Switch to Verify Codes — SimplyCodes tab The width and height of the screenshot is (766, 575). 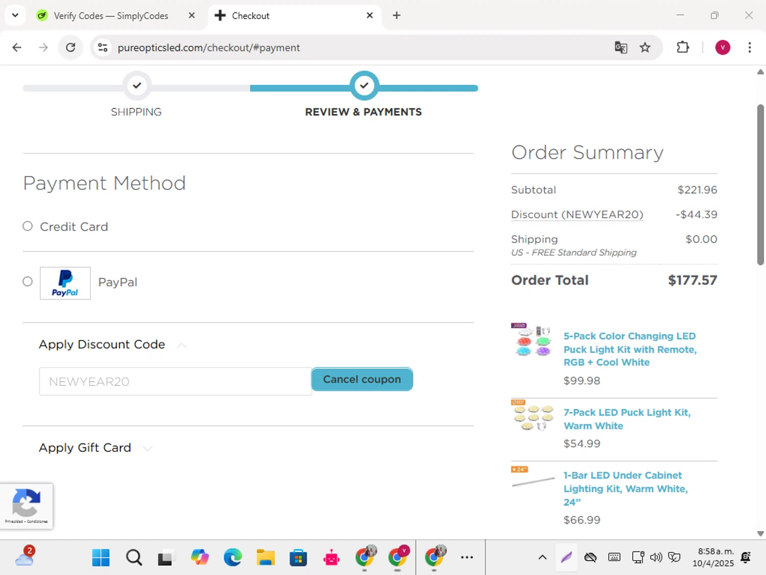click(111, 16)
